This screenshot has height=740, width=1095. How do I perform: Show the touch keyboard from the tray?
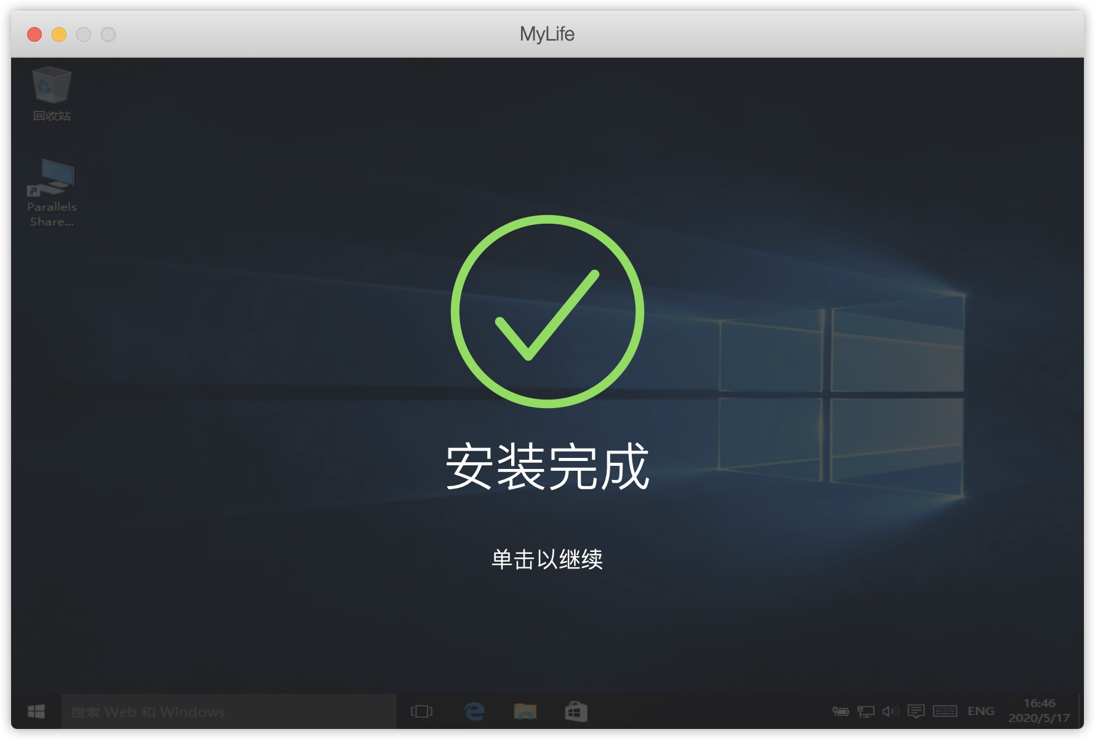pyautogui.click(x=945, y=711)
